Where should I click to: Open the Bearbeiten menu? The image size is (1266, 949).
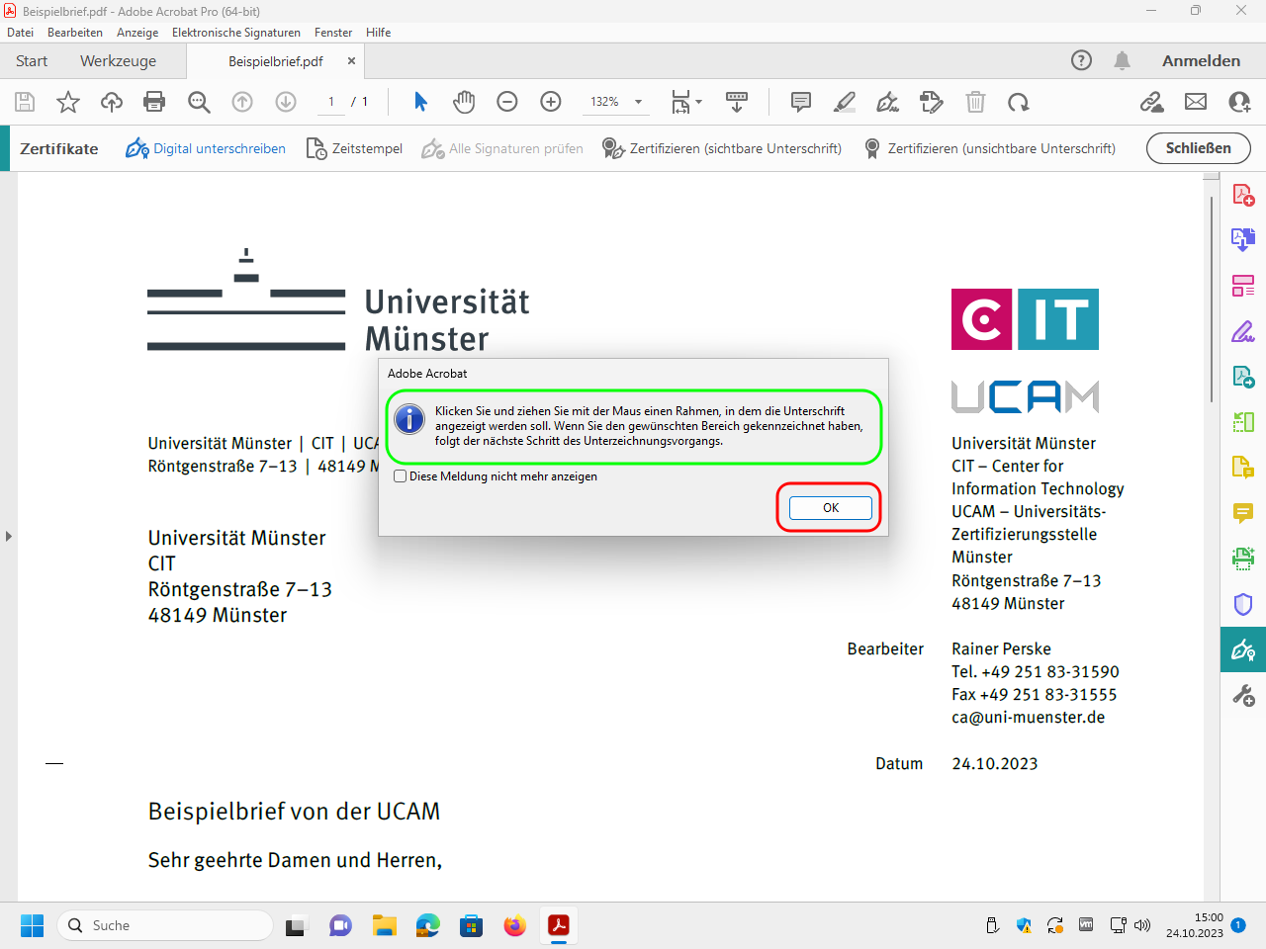[75, 33]
